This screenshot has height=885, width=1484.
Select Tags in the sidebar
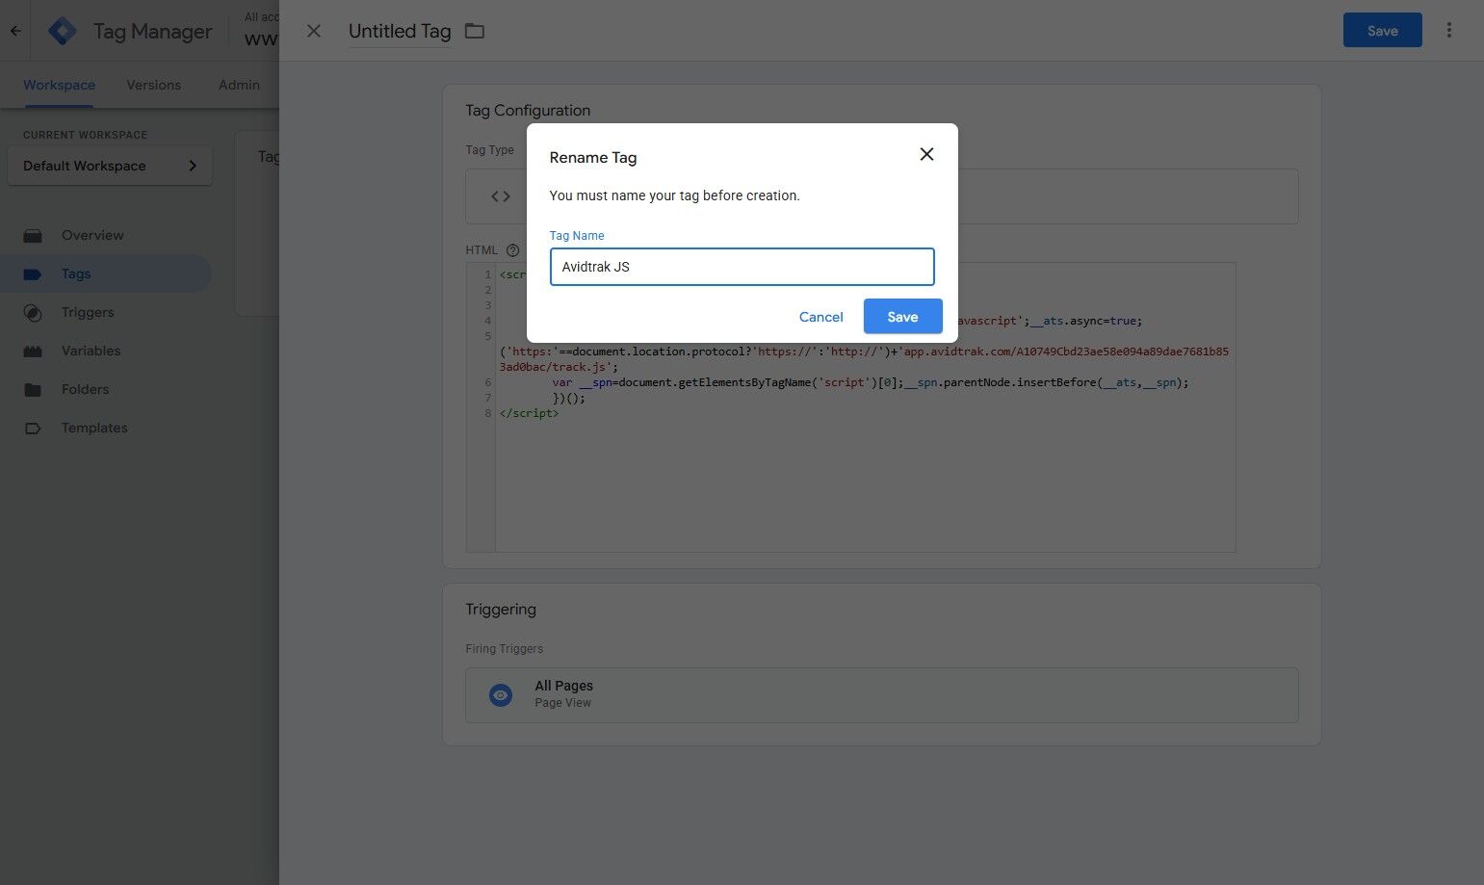[x=106, y=273]
